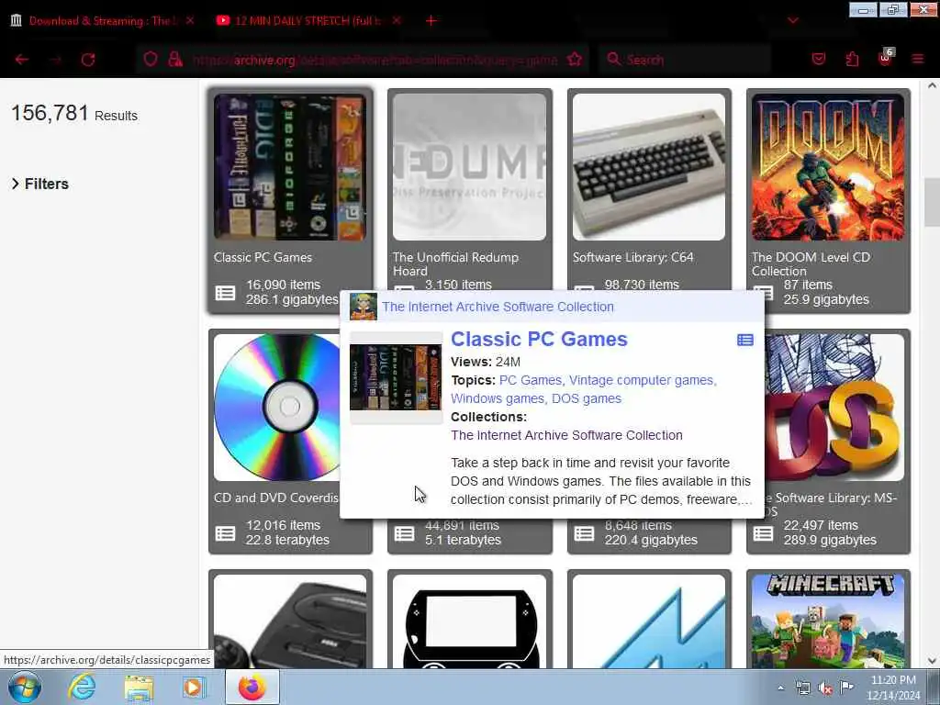
Task: Open the extensions puzzle icon
Action: tap(852, 59)
